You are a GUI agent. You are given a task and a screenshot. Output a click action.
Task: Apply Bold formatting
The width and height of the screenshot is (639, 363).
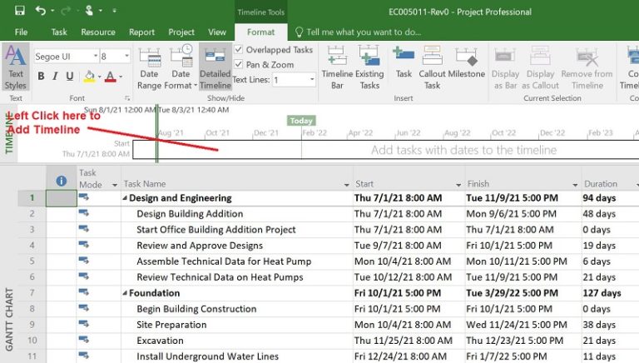pos(39,77)
